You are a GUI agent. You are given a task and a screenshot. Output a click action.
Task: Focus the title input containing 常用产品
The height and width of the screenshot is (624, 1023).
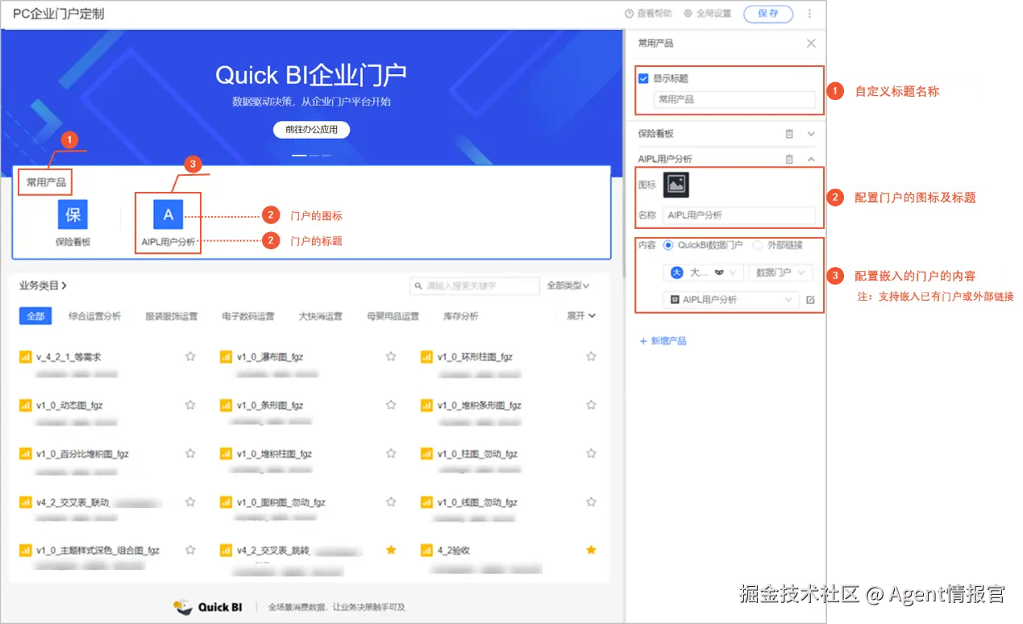point(734,100)
